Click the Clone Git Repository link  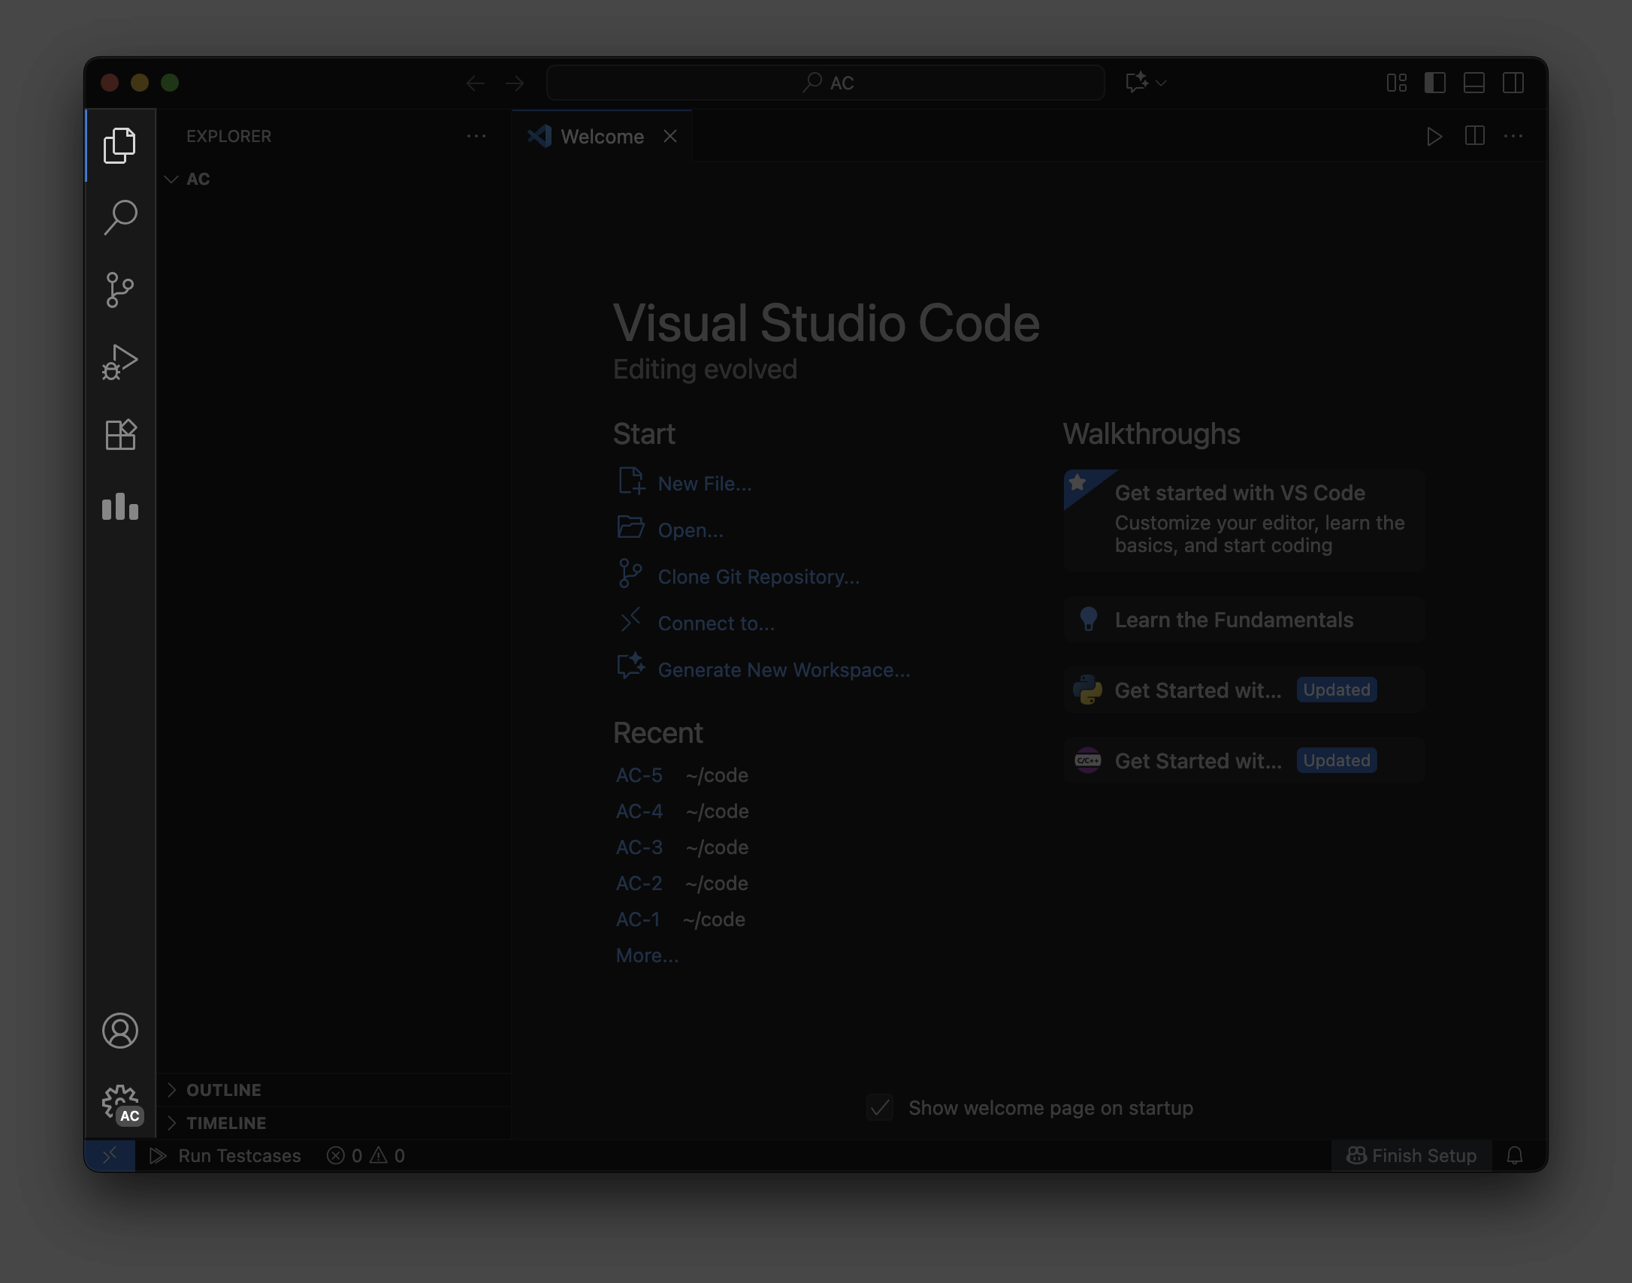click(x=758, y=577)
